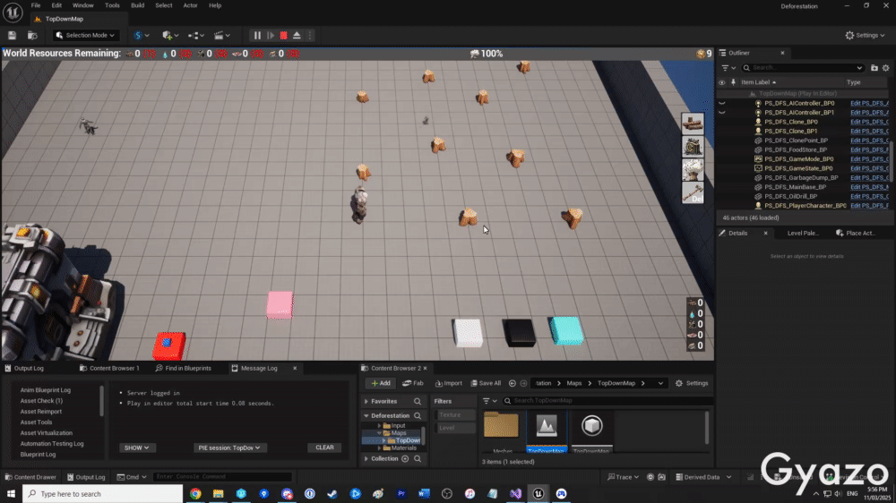Toggle visibility of PS_DFS_AIController_BP0
This screenshot has height=503, width=896.
pyautogui.click(x=722, y=103)
